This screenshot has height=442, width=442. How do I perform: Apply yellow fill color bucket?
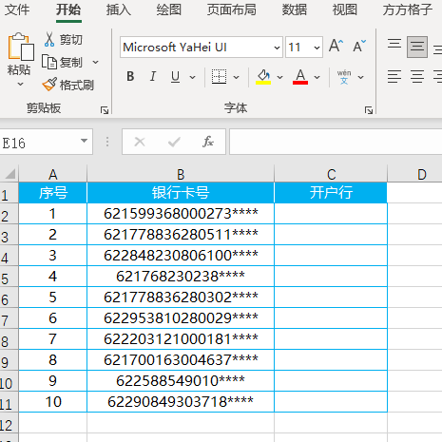(263, 77)
